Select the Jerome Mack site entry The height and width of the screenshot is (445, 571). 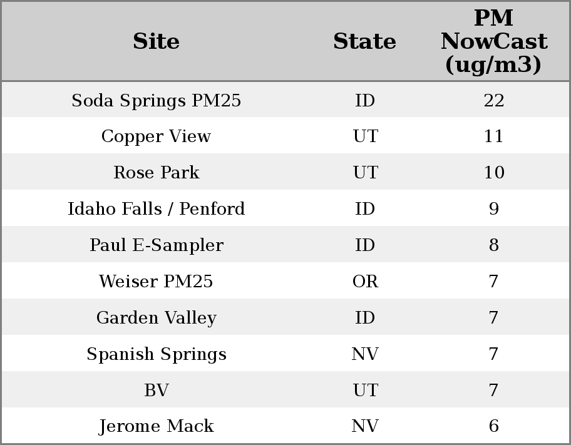point(156,426)
